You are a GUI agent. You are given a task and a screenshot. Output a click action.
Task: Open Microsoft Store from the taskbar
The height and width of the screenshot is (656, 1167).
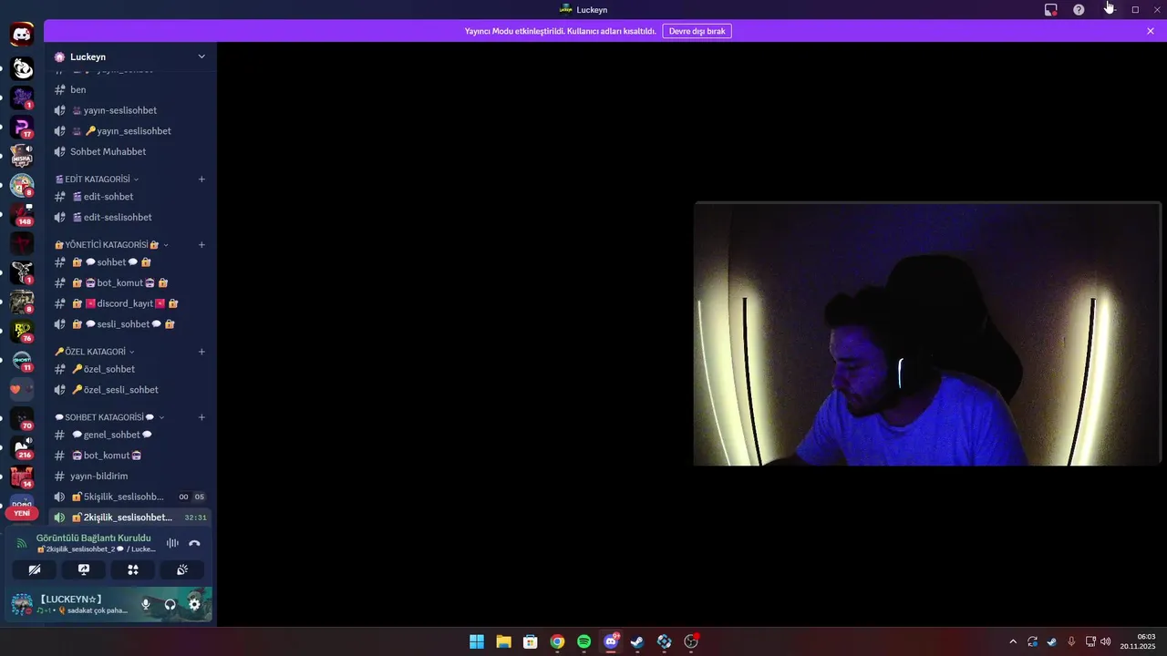click(531, 641)
